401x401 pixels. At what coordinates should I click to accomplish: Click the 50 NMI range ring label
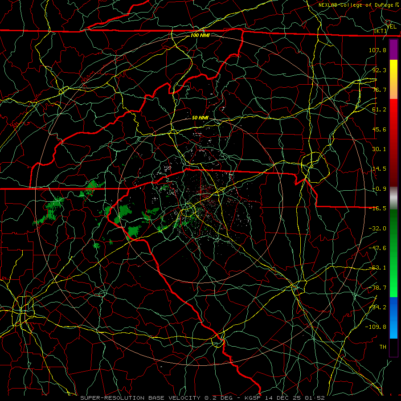coord(200,118)
